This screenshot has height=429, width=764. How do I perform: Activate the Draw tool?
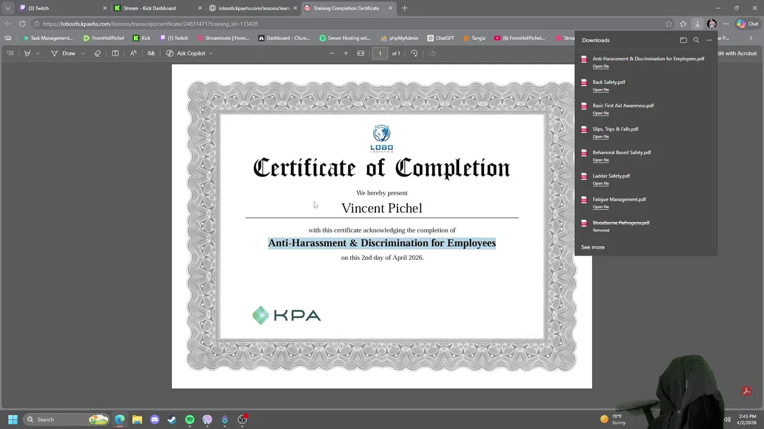(x=63, y=53)
